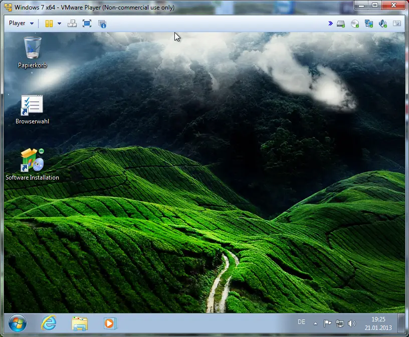The width and height of the screenshot is (409, 337).
Task: Expand hidden devices with the double-chevron
Action: (x=330, y=24)
